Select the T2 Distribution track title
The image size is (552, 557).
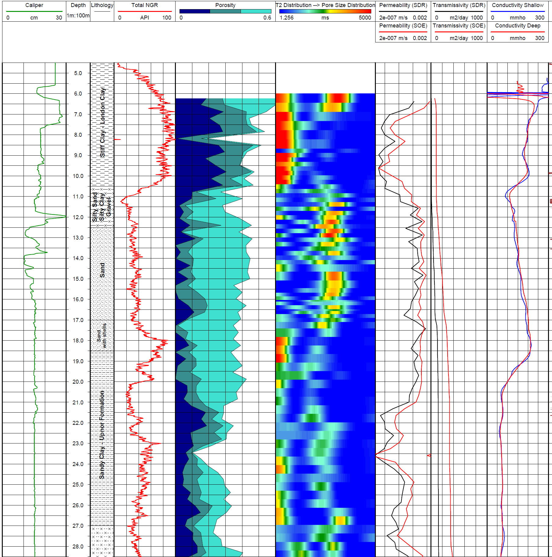point(325,5)
